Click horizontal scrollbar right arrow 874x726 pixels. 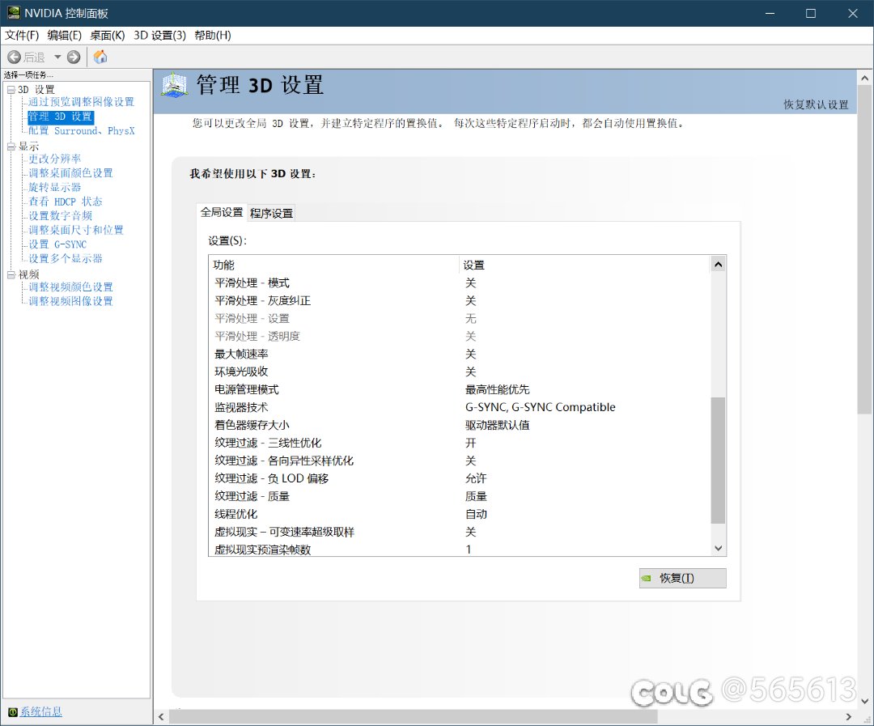coord(848,717)
